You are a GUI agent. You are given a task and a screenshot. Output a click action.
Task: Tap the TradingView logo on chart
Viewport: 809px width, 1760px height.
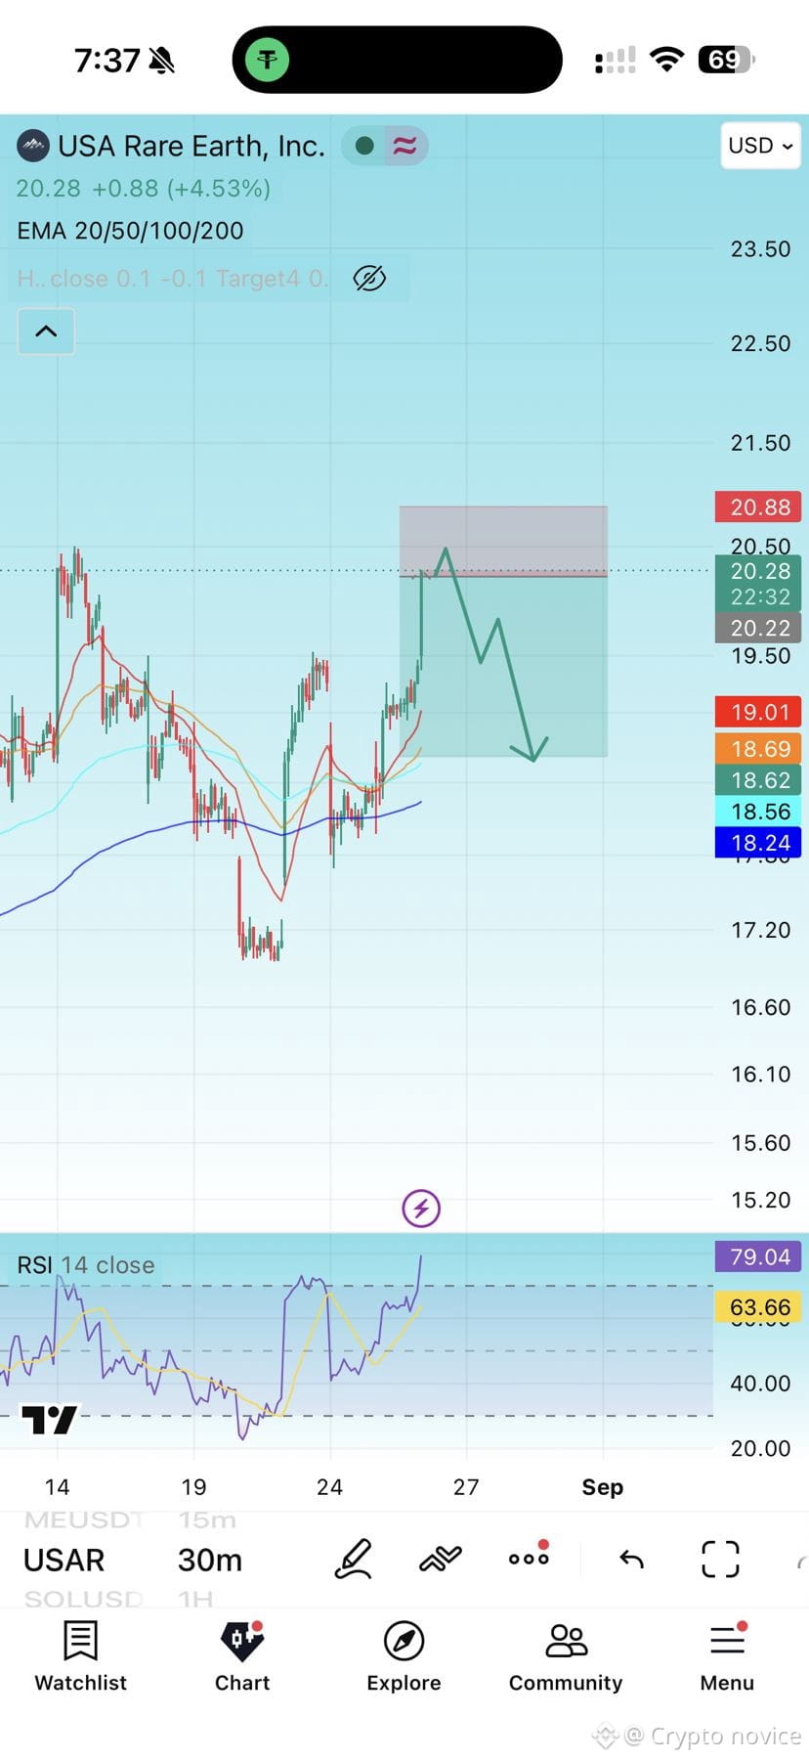[50, 1419]
